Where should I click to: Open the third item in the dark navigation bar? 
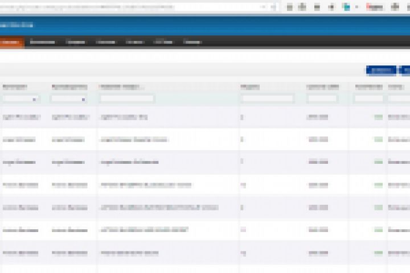tap(75, 42)
